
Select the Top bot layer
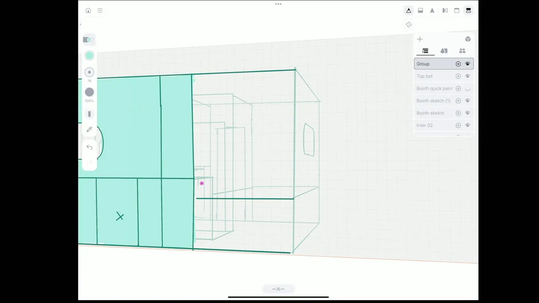point(444,76)
